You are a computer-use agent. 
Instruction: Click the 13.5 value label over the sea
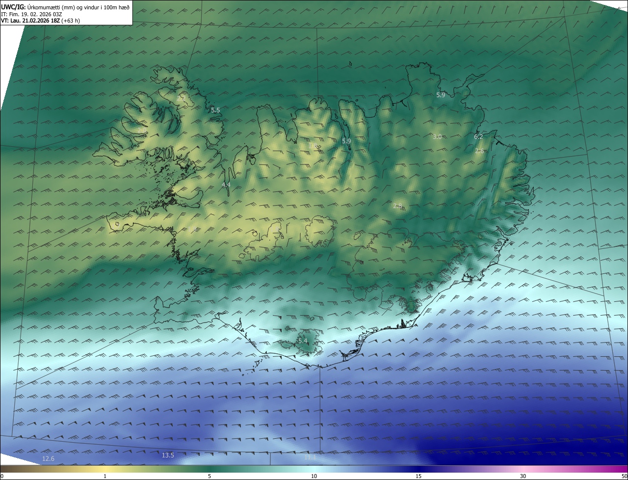pyautogui.click(x=168, y=455)
